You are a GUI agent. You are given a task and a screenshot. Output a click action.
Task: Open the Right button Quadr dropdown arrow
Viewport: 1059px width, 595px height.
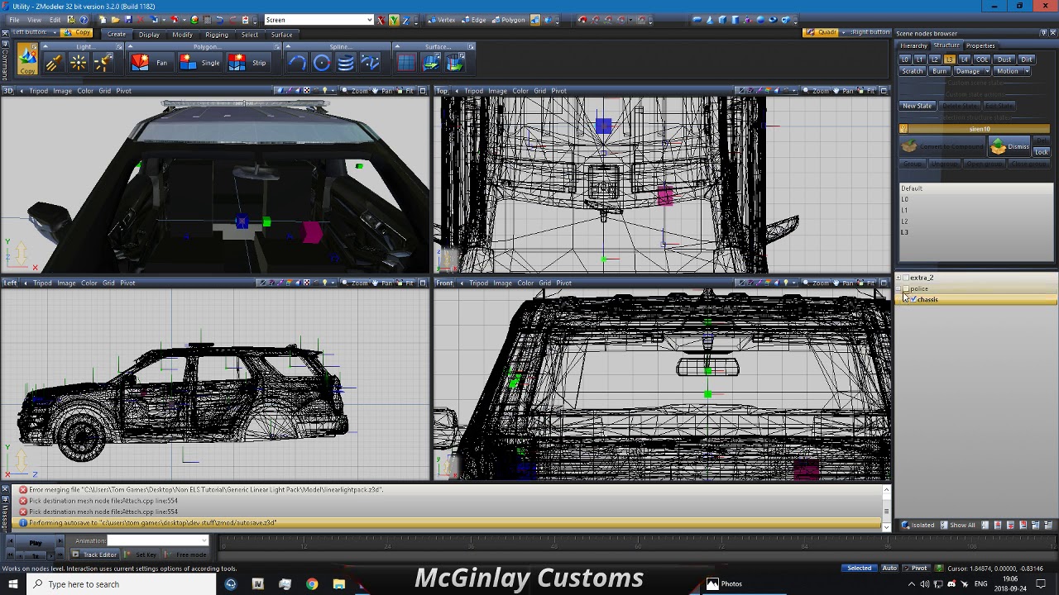tap(844, 33)
